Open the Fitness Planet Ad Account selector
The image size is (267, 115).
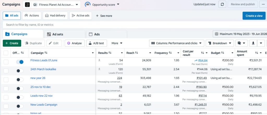click(x=52, y=5)
